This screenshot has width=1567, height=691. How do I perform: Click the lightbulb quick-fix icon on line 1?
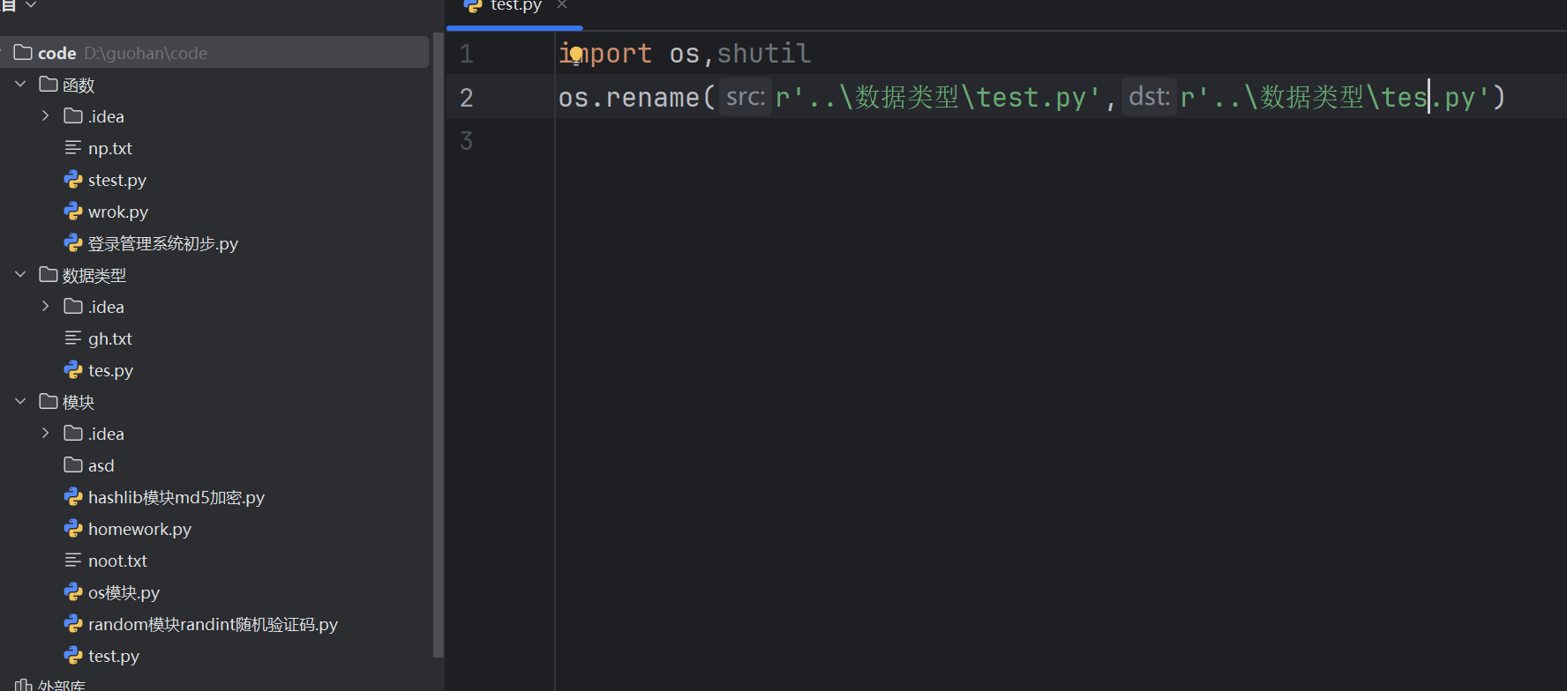click(575, 56)
